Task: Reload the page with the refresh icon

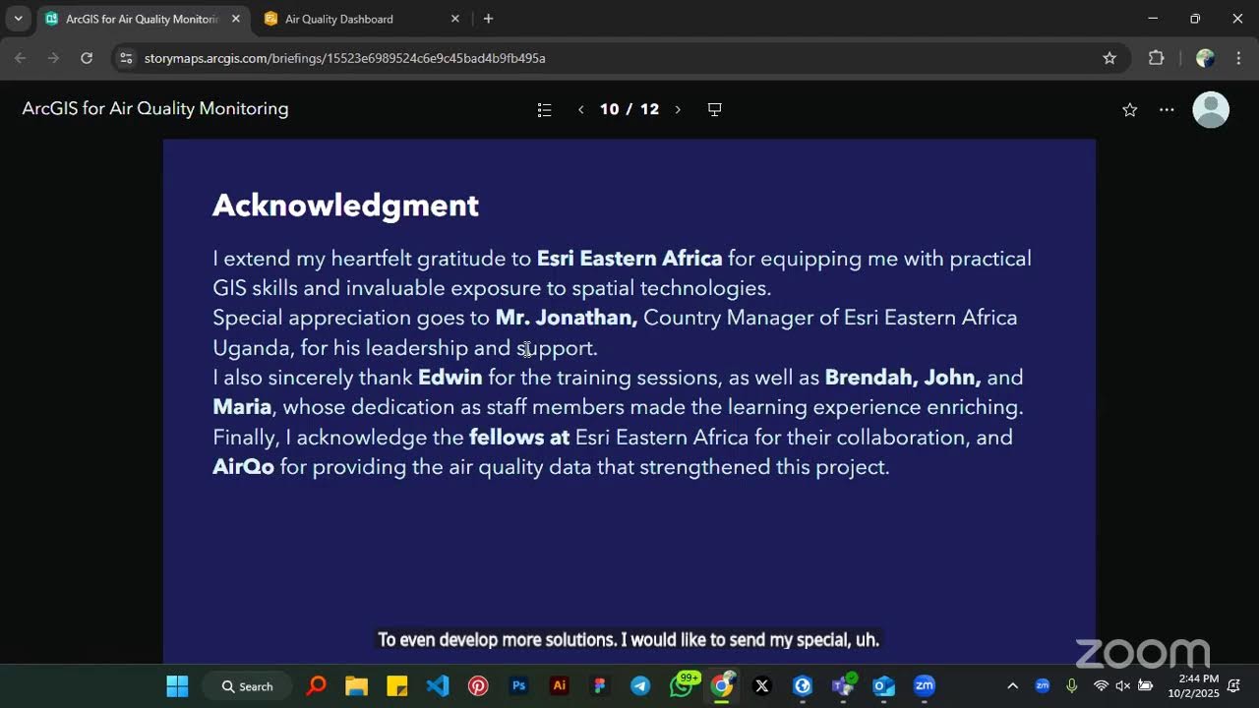Action: pyautogui.click(x=87, y=58)
